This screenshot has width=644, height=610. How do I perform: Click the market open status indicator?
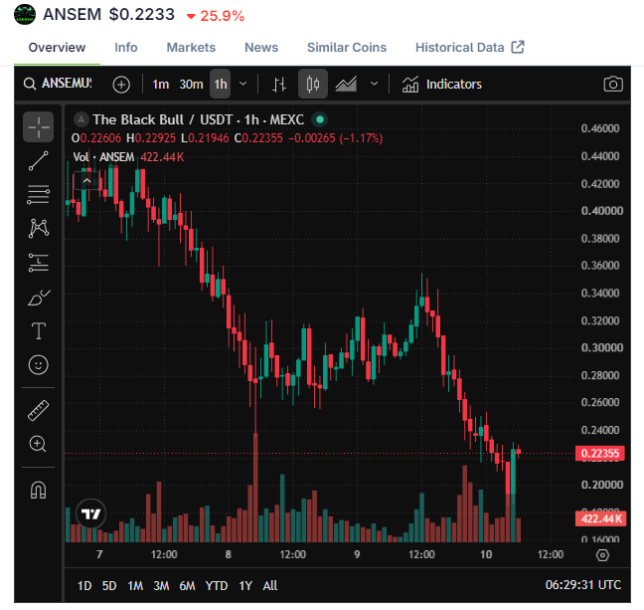320,119
